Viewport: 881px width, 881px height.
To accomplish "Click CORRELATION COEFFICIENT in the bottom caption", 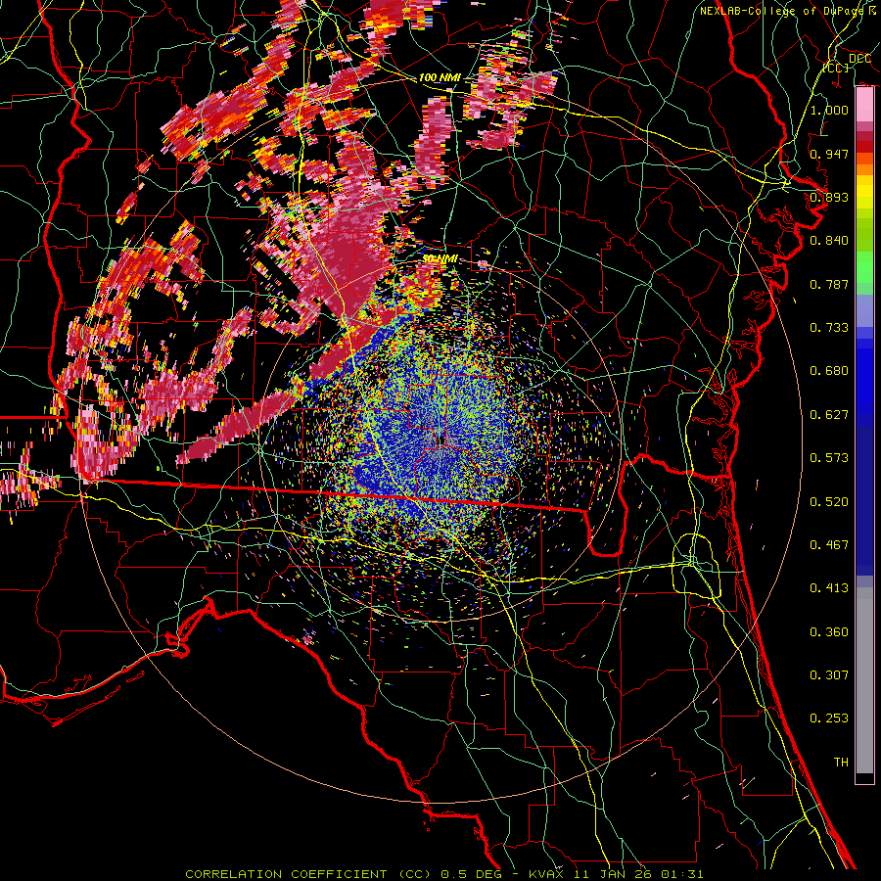I will pyautogui.click(x=286, y=874).
